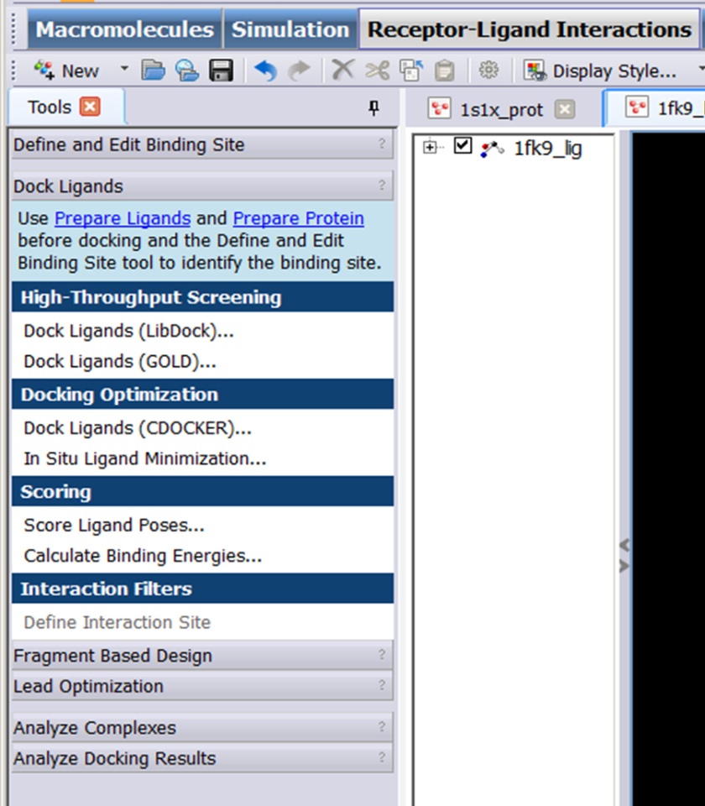Undo last action with blue arrow
Screen dimensions: 705x806
click(265, 71)
